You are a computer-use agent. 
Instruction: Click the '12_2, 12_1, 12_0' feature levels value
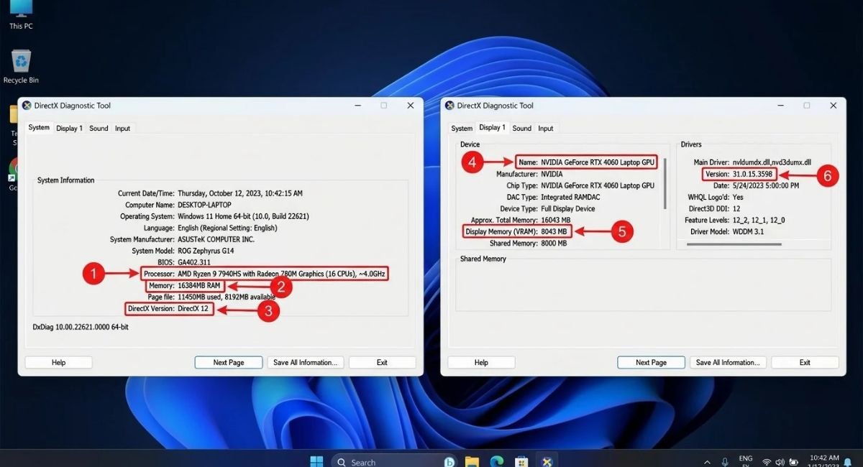click(759, 220)
